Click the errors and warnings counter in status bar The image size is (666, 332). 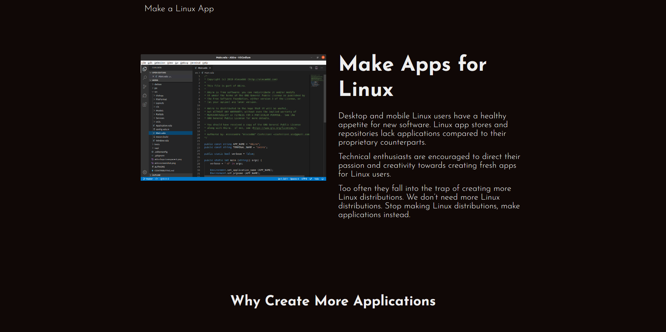164,179
